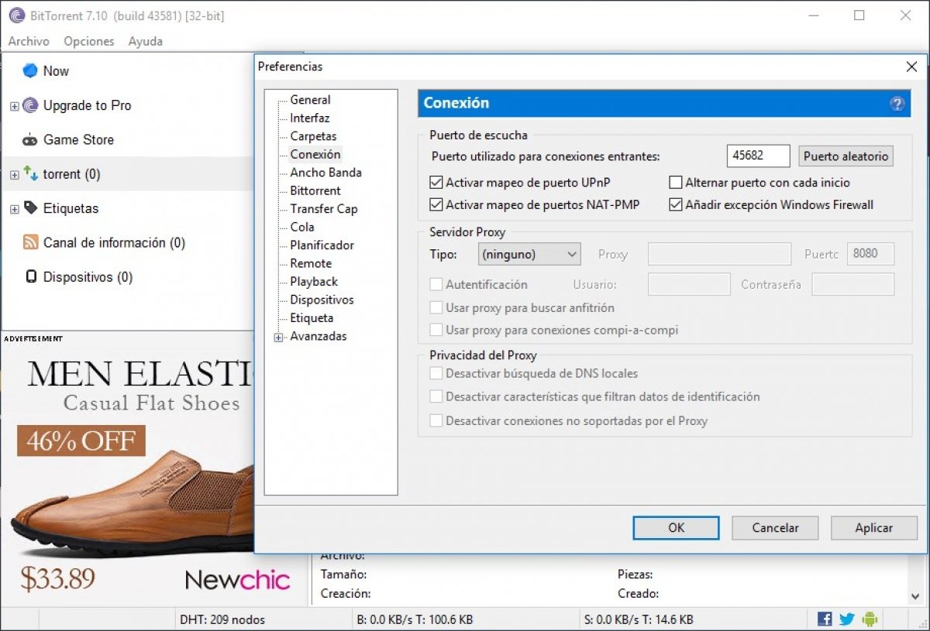This screenshot has width=930, height=631.
Task: Click the Puerto aleatorio button
Action: click(846, 156)
